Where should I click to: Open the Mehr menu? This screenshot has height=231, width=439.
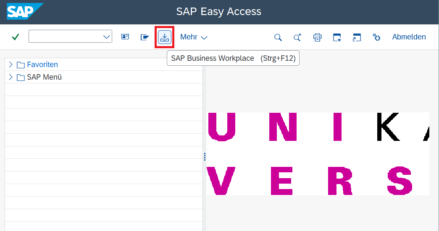[194, 37]
